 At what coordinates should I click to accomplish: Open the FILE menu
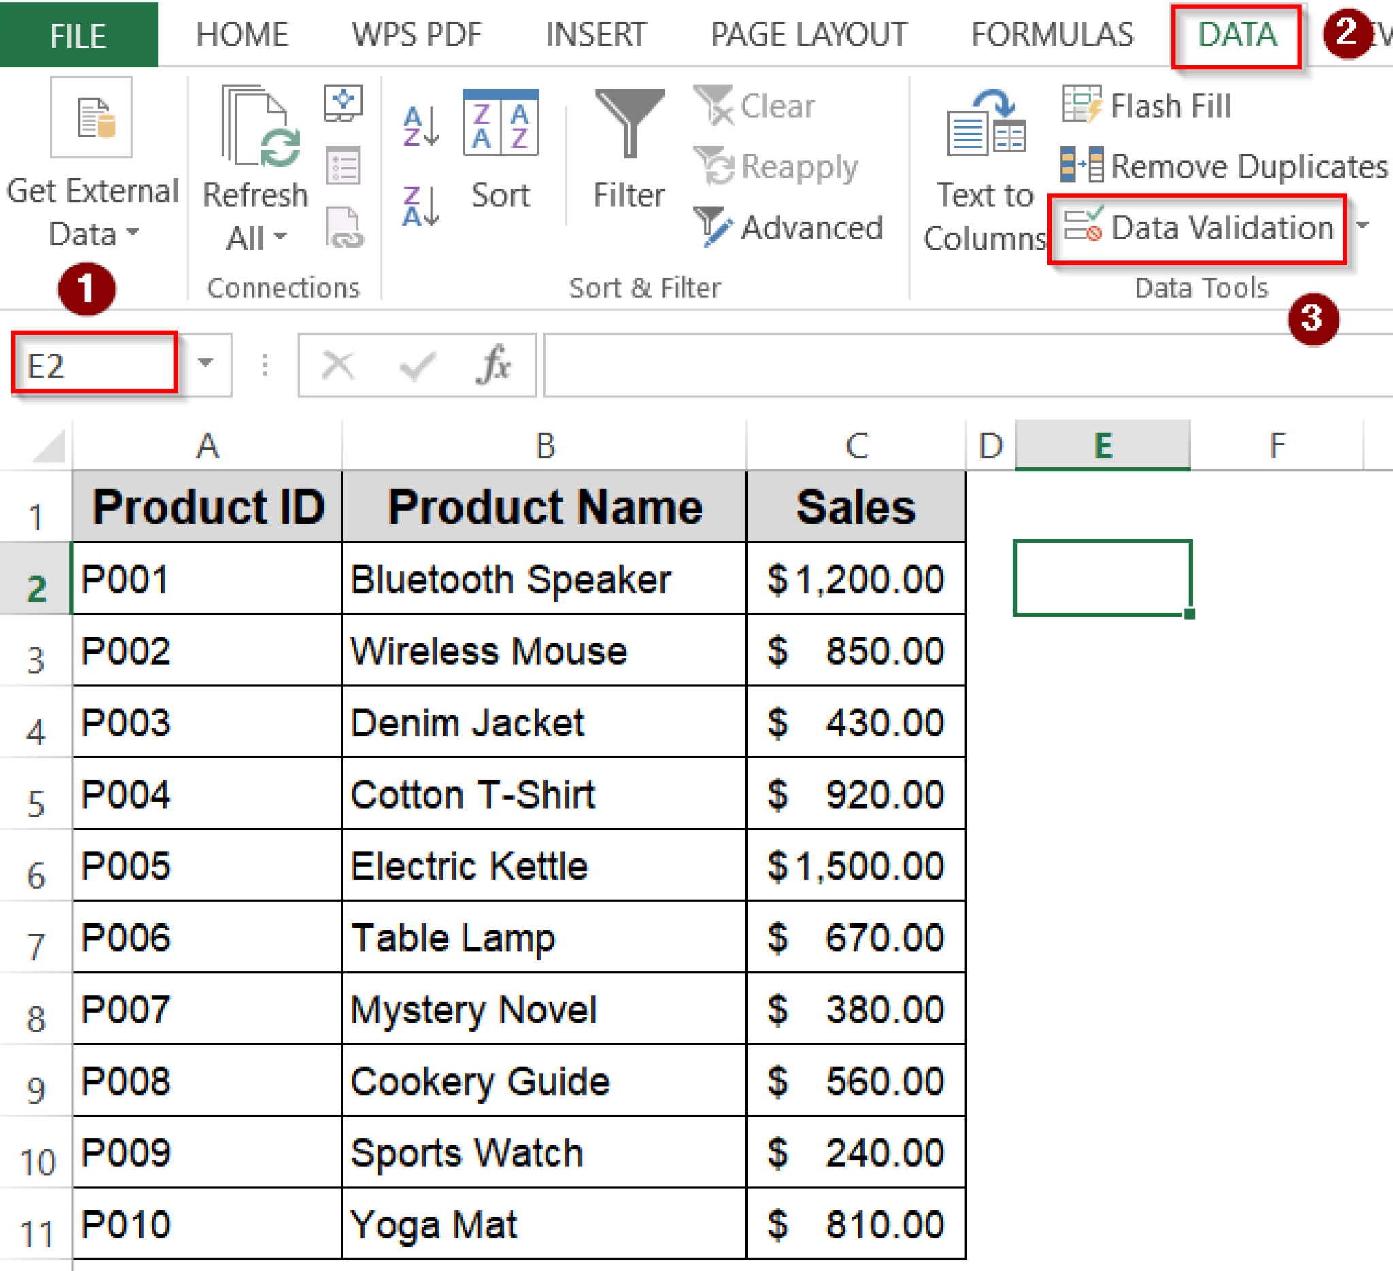(78, 35)
